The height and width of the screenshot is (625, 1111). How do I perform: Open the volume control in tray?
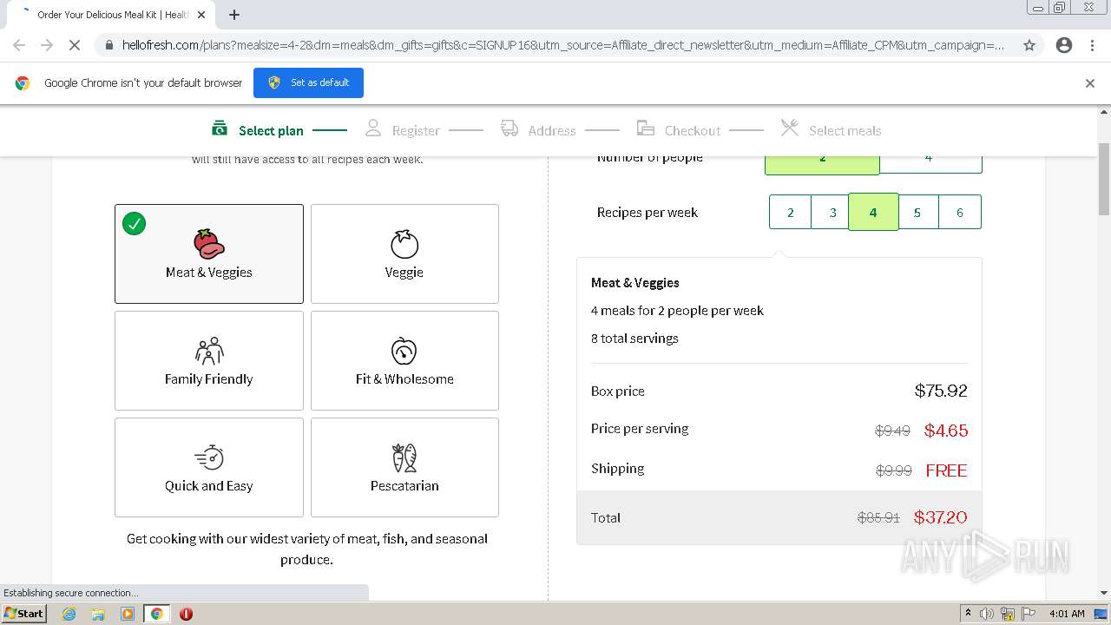click(987, 614)
